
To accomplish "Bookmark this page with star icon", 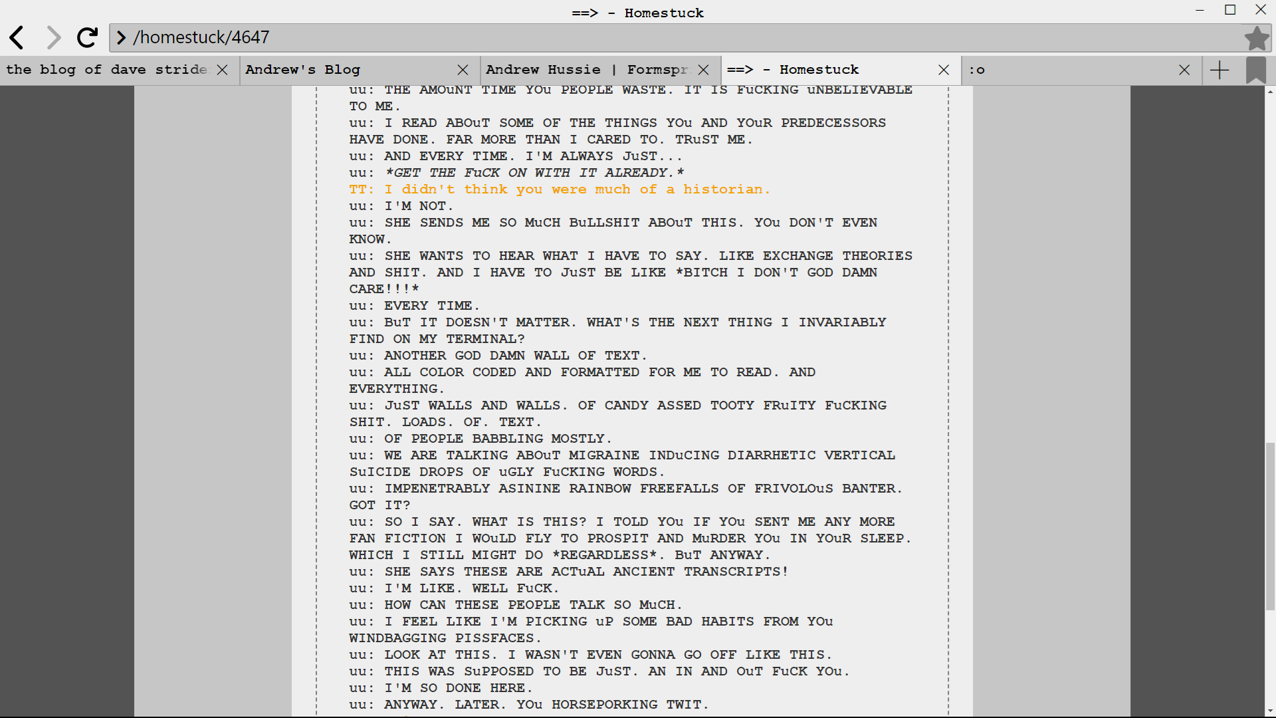I will pos(1256,38).
